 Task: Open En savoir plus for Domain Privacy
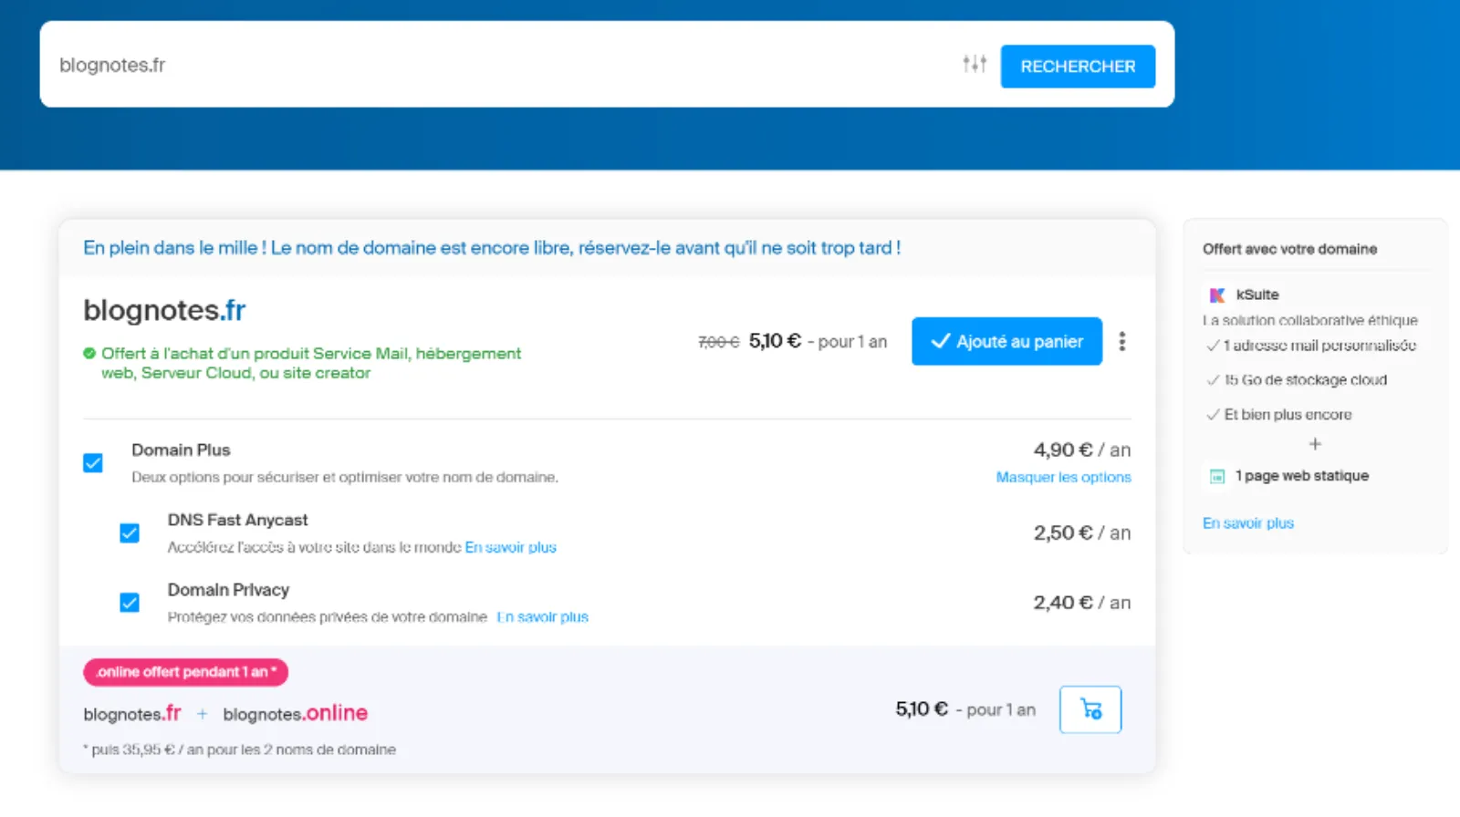(x=543, y=617)
